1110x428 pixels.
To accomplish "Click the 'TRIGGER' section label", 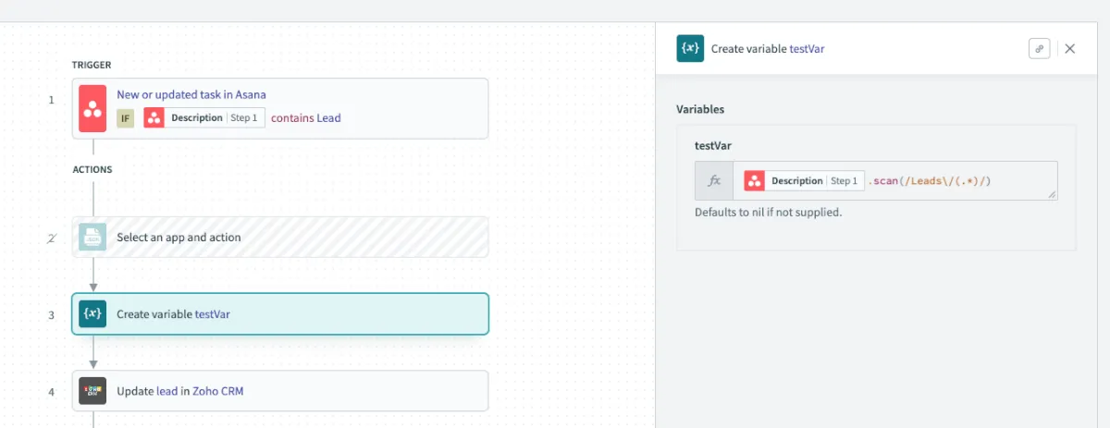I will click(92, 66).
